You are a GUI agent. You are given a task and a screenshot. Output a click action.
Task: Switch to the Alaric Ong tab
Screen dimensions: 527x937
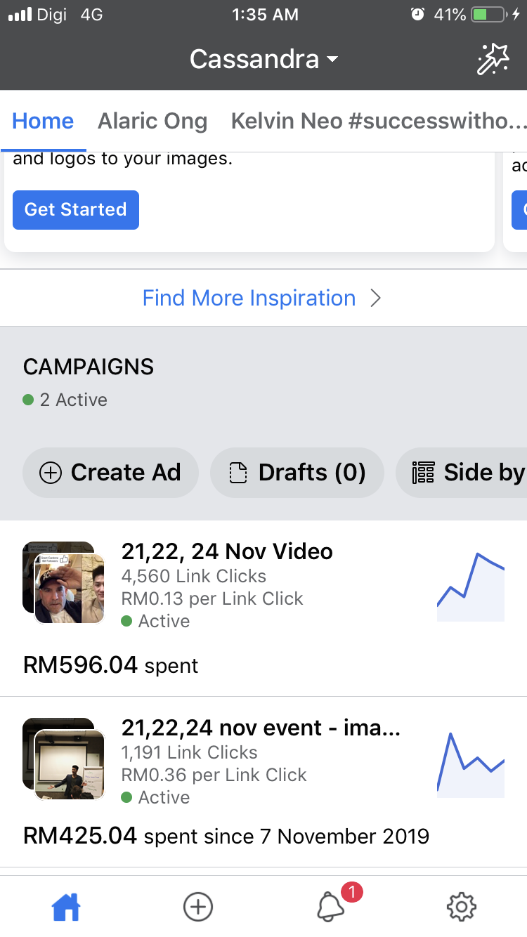pos(152,121)
